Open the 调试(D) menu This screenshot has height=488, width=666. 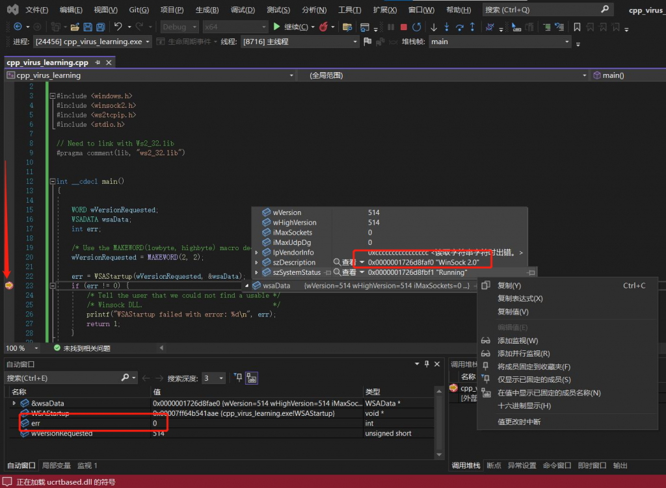pos(243,10)
